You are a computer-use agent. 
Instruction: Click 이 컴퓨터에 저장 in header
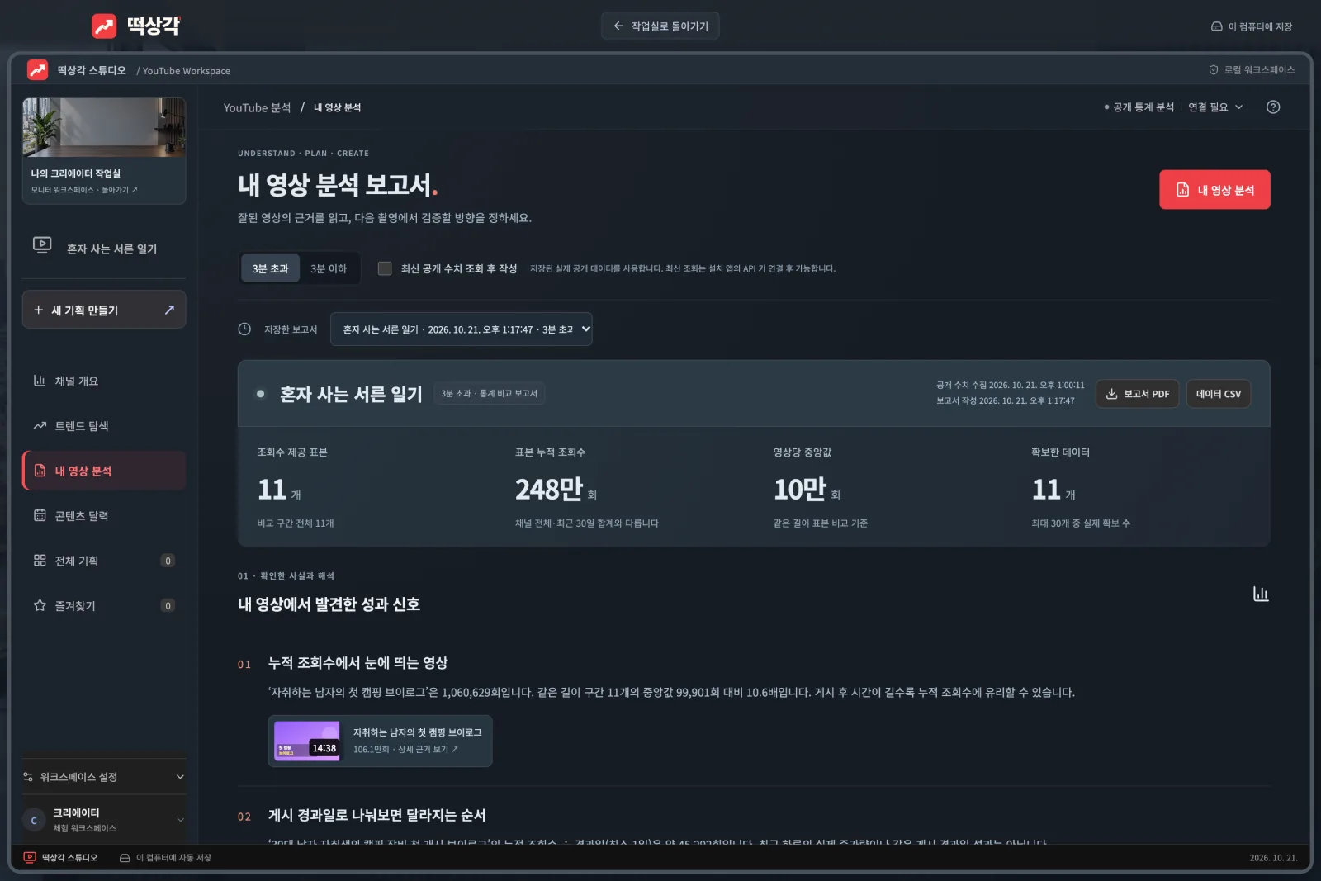[1251, 26]
